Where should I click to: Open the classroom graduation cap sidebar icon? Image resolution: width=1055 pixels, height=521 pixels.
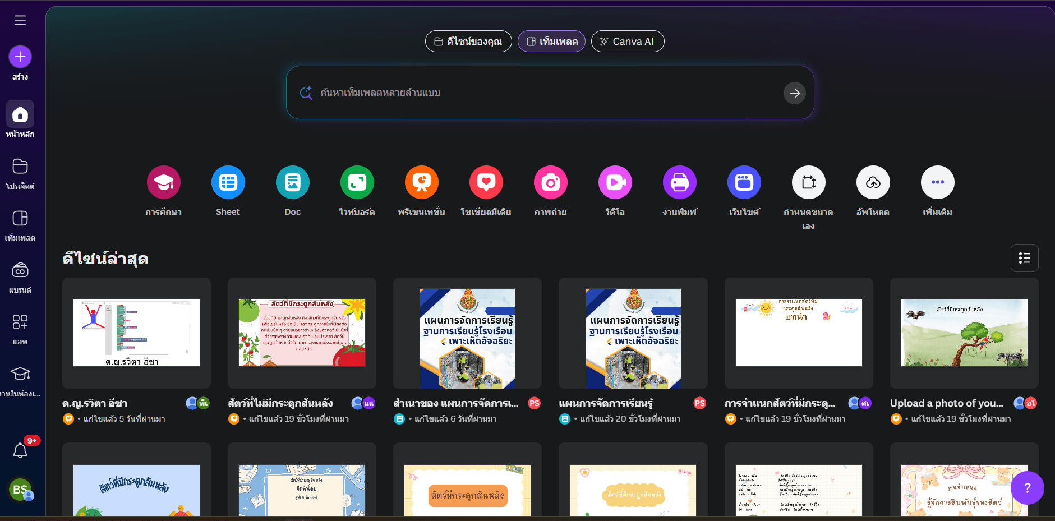(20, 374)
